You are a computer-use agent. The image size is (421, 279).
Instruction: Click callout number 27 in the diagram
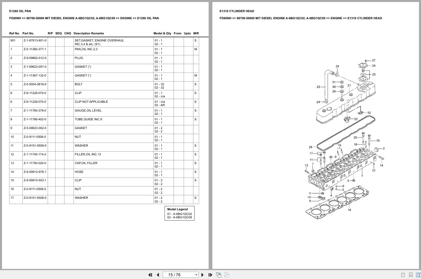(374, 61)
